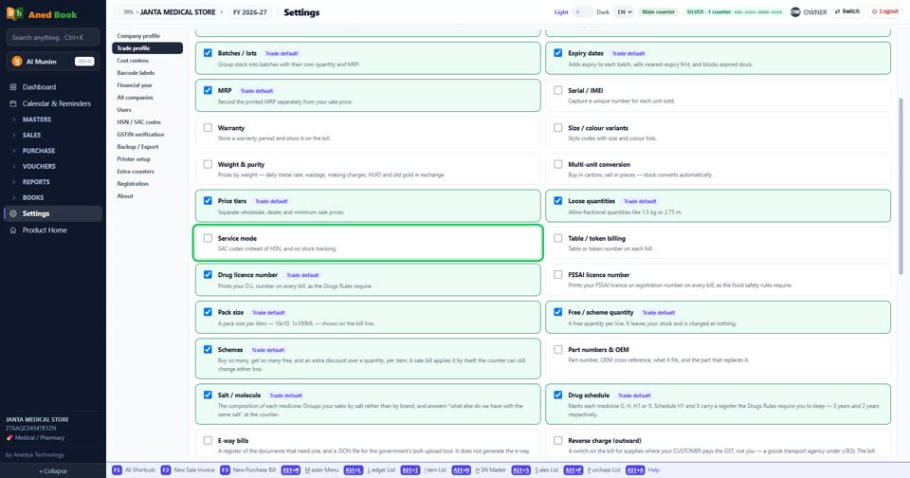Open the Extra counters settings tab
The height and width of the screenshot is (478, 910).
(148, 172)
